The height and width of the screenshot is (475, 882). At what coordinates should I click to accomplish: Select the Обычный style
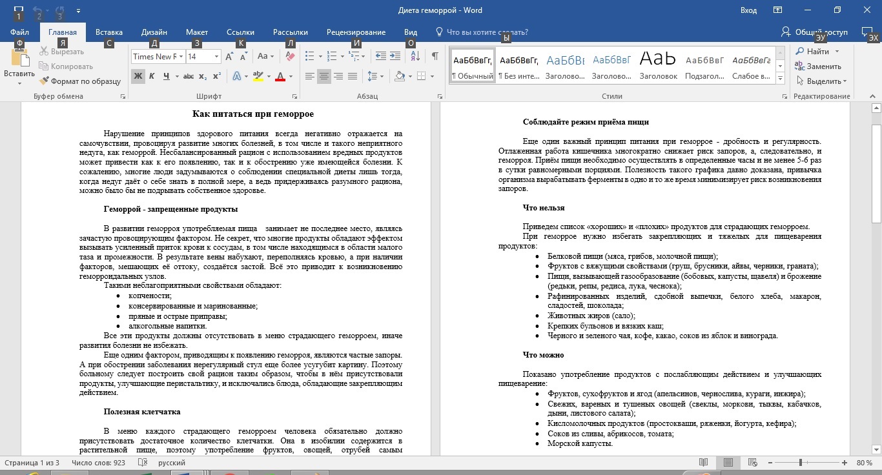point(473,66)
